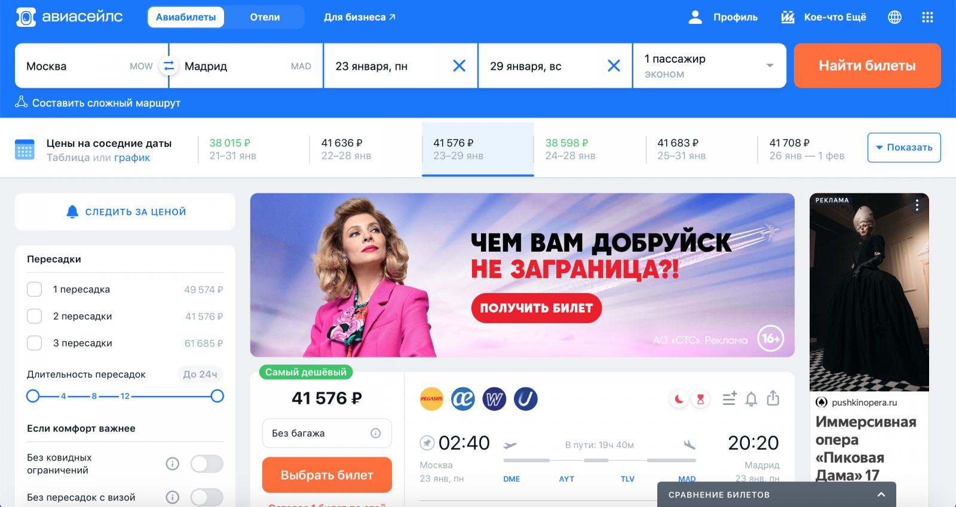Image resolution: width=956 pixels, height=507 pixels.
Task: Click the 16+ age rating badge
Action: (x=771, y=339)
